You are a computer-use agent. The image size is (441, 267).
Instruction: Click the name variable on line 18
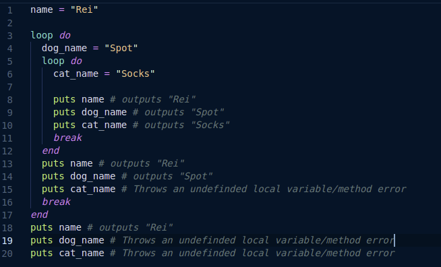point(70,227)
